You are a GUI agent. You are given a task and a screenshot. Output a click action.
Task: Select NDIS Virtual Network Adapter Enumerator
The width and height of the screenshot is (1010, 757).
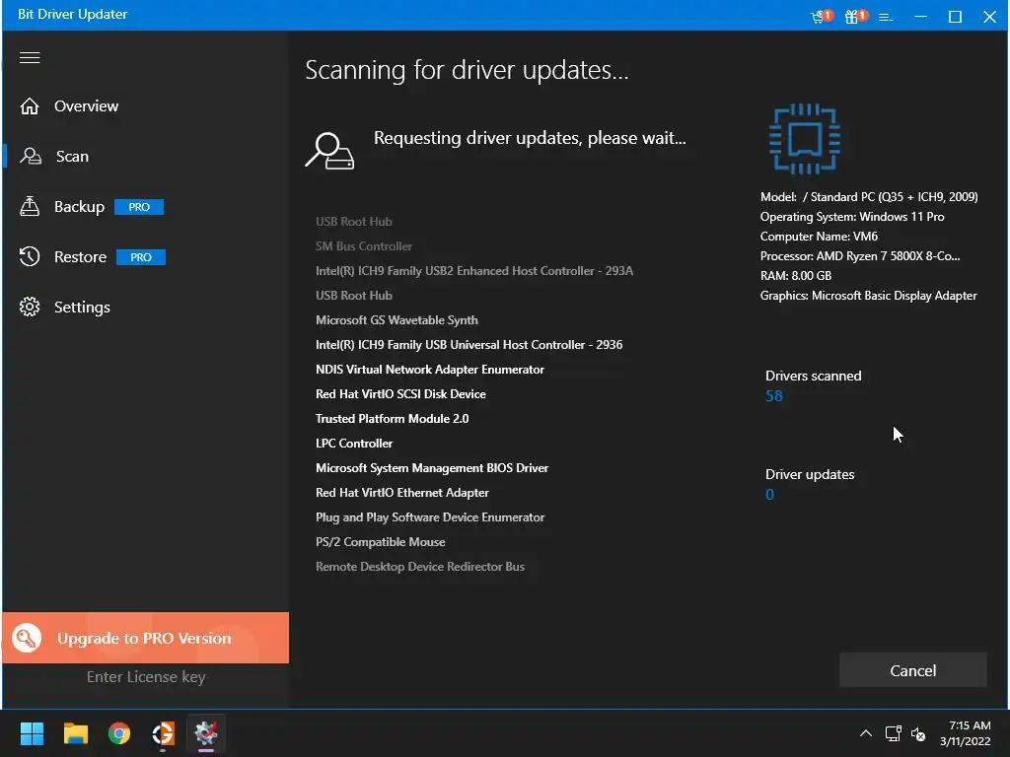(430, 370)
